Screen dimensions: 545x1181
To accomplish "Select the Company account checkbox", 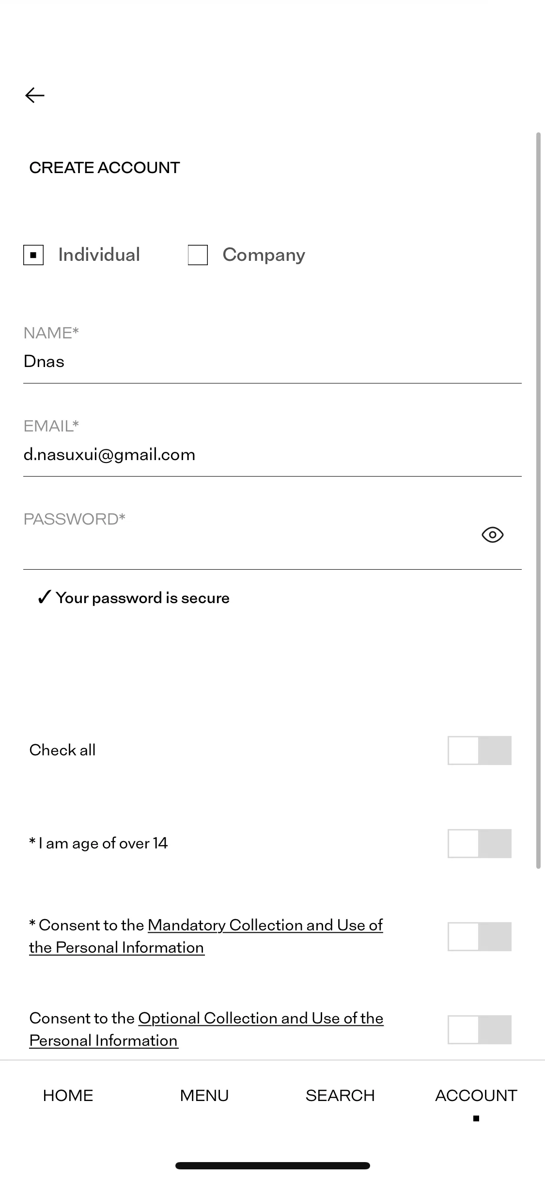I will (198, 255).
